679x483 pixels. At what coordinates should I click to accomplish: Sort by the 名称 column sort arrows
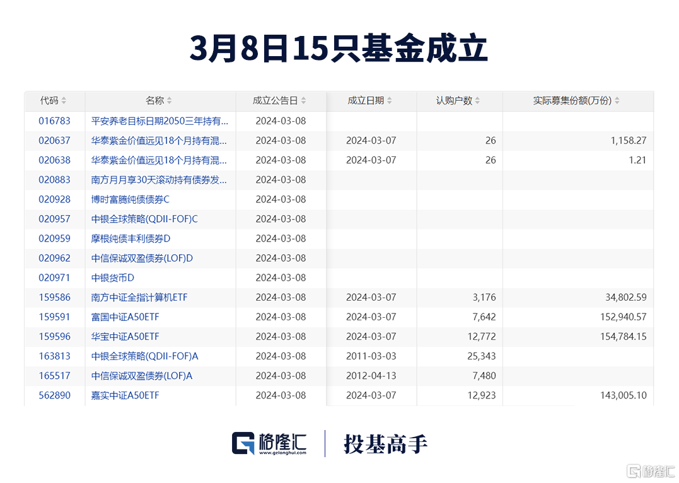pos(170,100)
